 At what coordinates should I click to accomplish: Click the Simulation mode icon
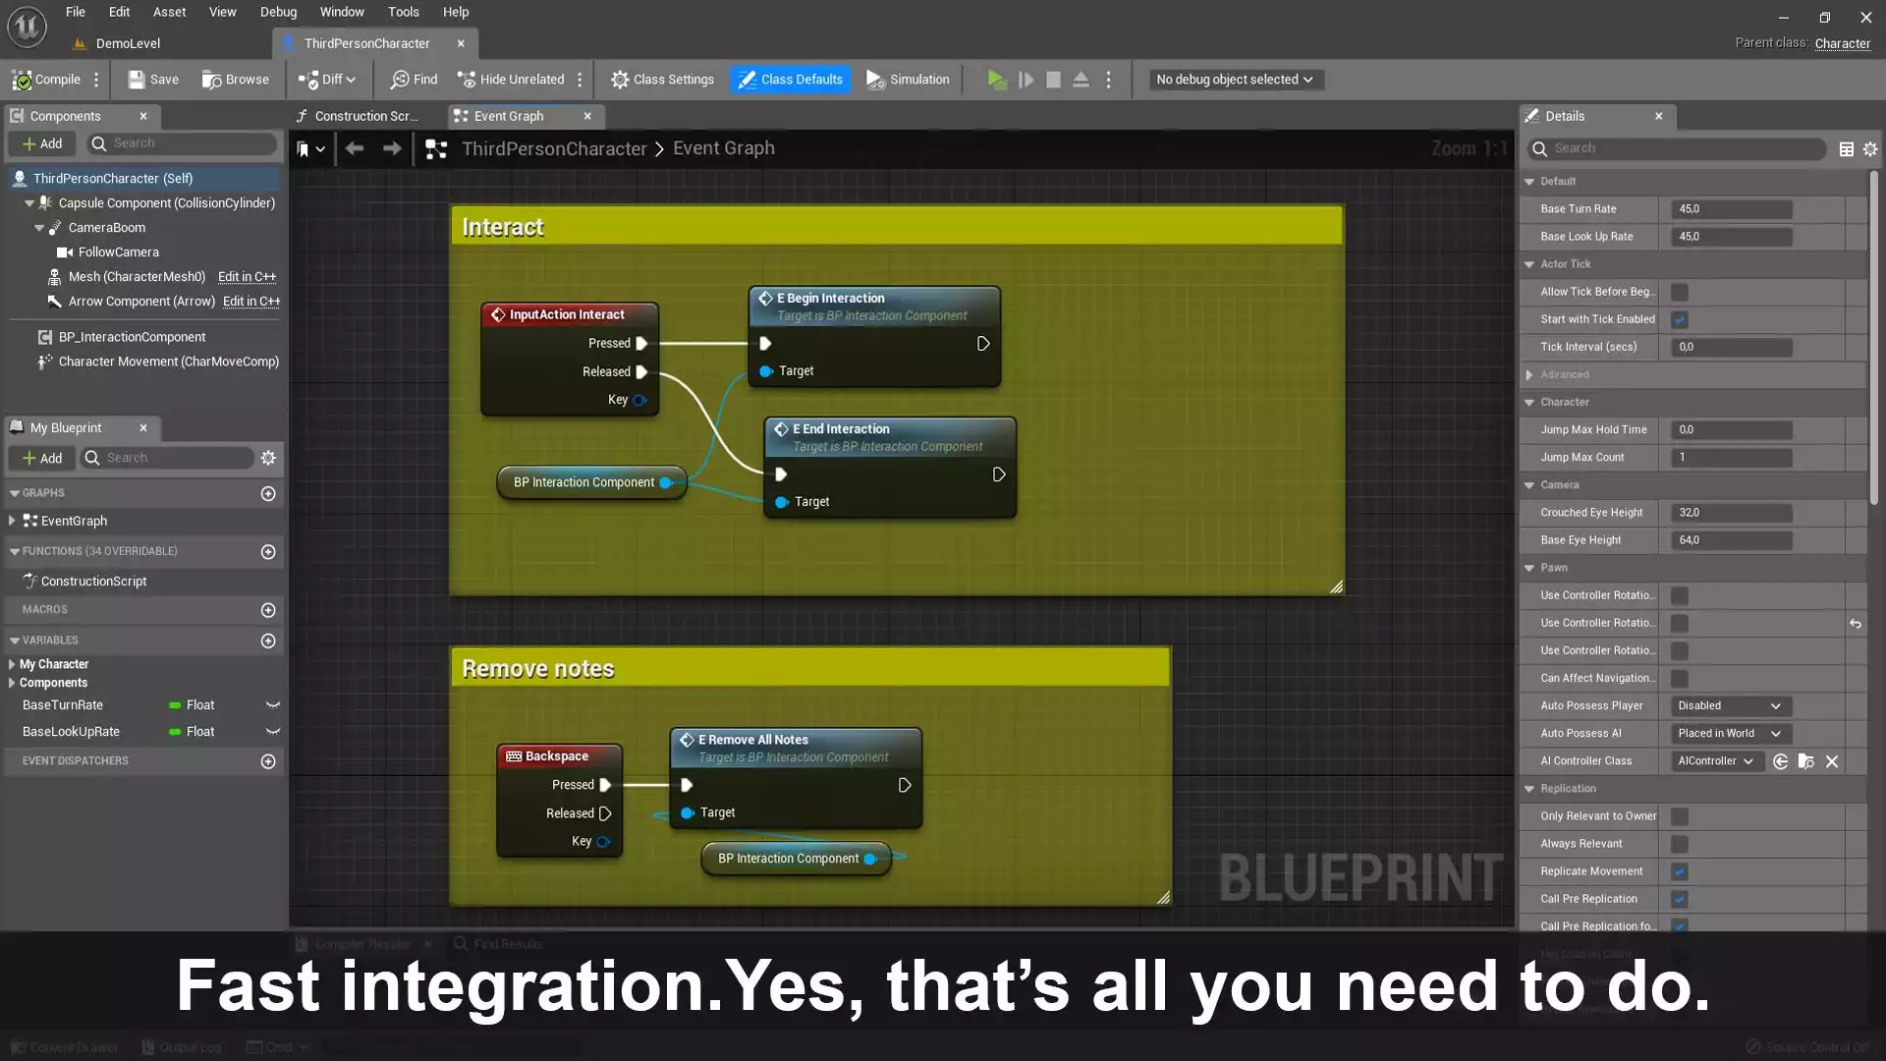click(x=875, y=80)
